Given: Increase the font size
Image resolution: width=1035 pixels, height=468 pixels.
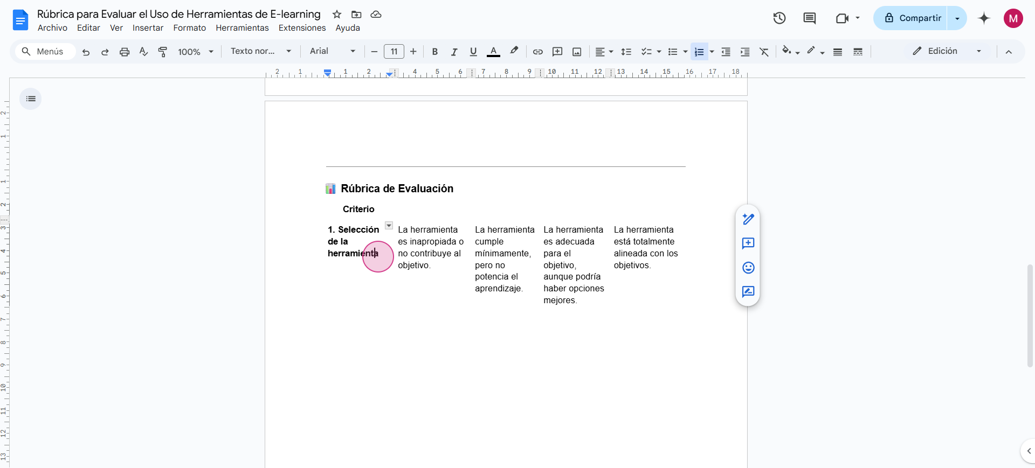Looking at the screenshot, I should [x=413, y=52].
